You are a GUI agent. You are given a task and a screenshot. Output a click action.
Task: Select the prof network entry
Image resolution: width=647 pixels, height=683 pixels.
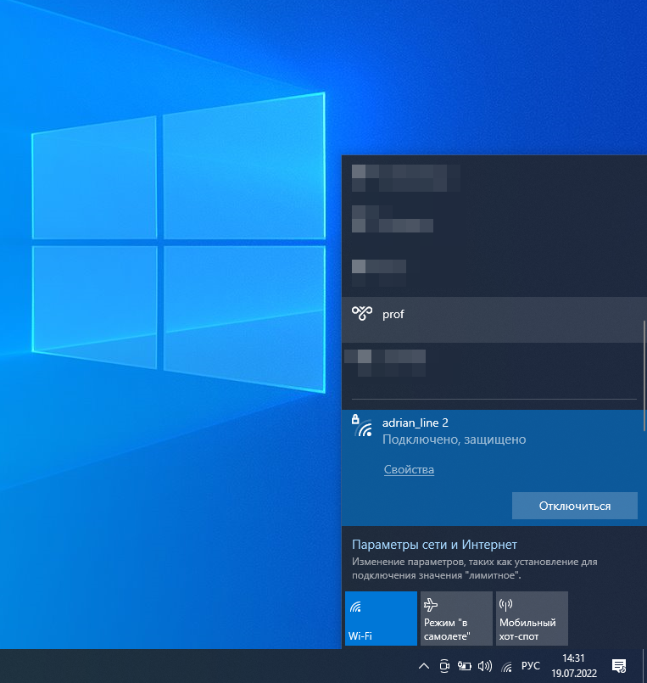pyautogui.click(x=493, y=319)
